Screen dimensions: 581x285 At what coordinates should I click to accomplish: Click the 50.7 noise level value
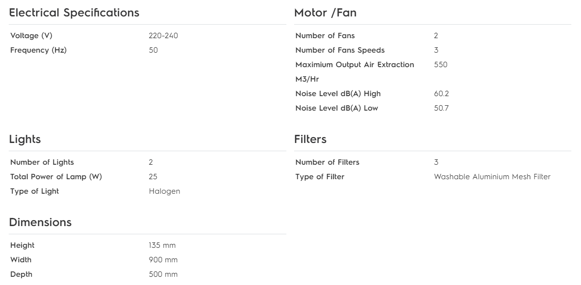441,108
